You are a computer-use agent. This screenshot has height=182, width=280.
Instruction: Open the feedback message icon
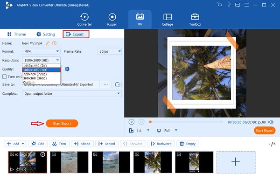pyautogui.click(x=238, y=5)
